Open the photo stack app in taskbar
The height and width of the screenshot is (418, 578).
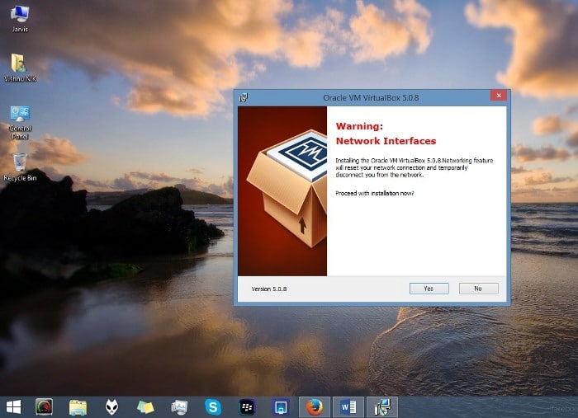(179, 406)
